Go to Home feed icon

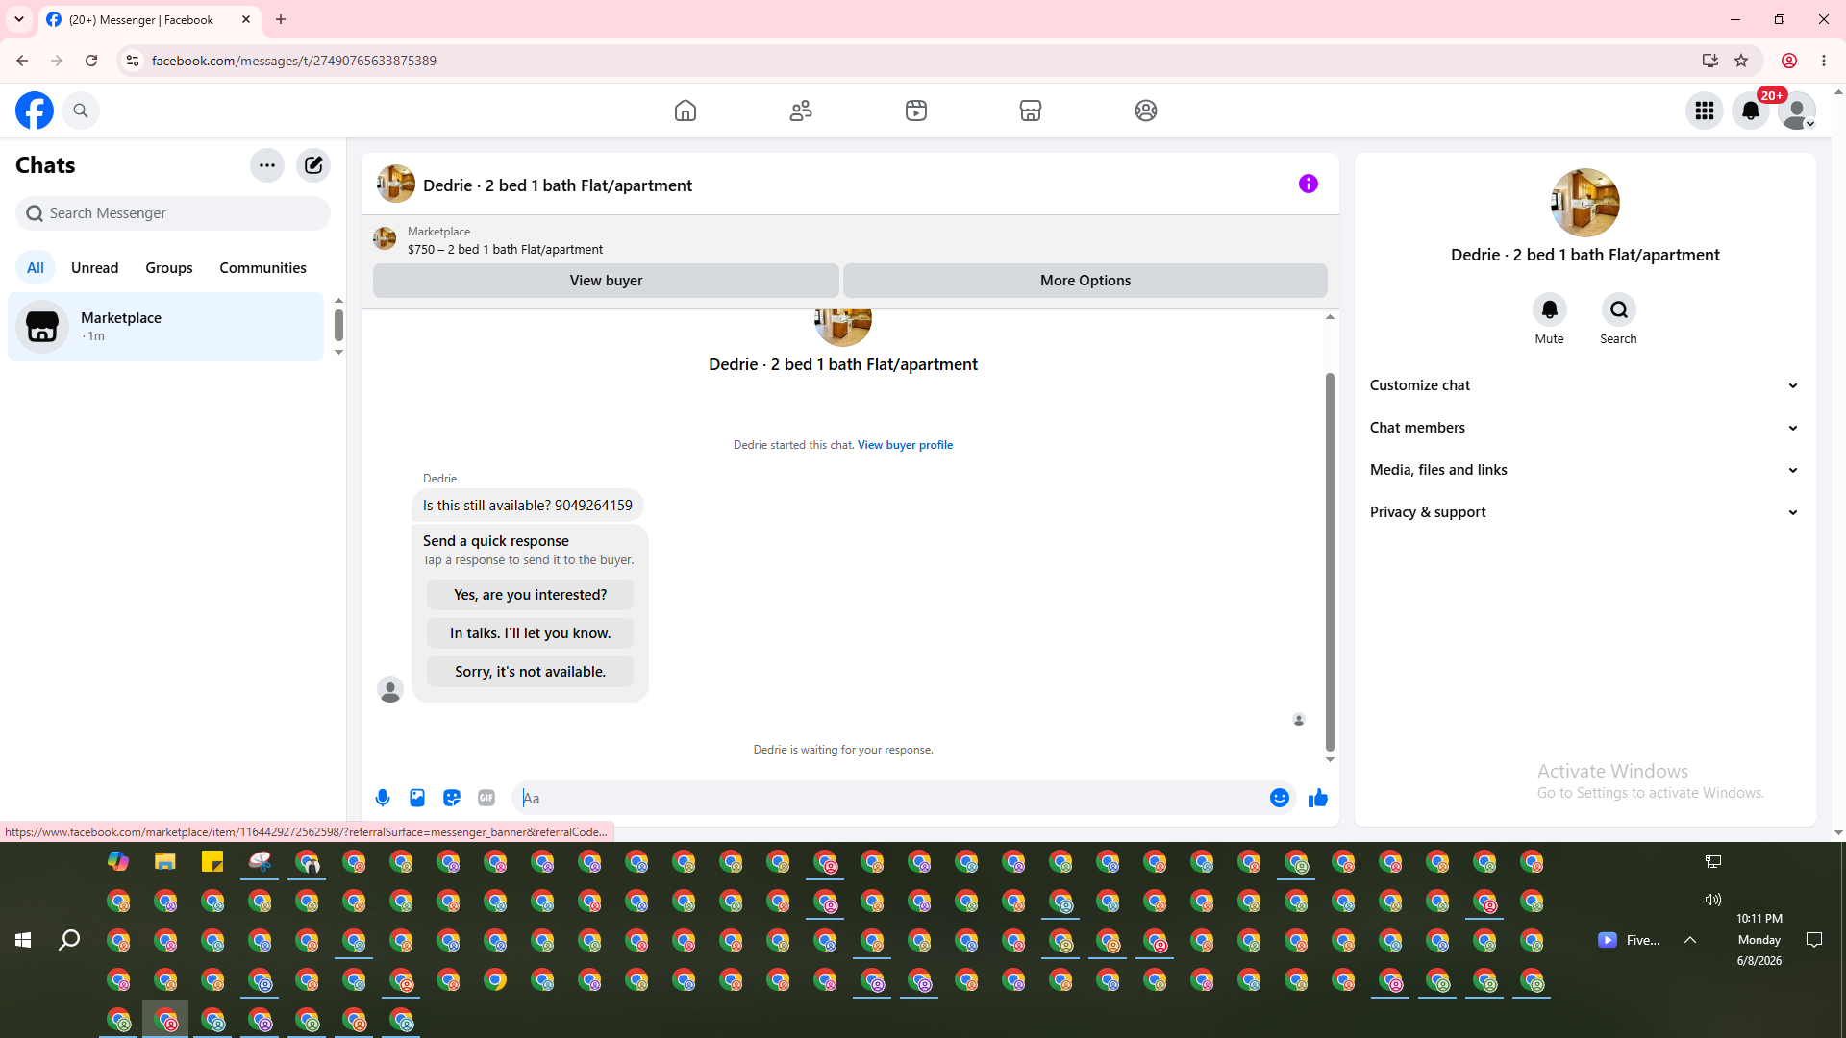[x=686, y=111]
